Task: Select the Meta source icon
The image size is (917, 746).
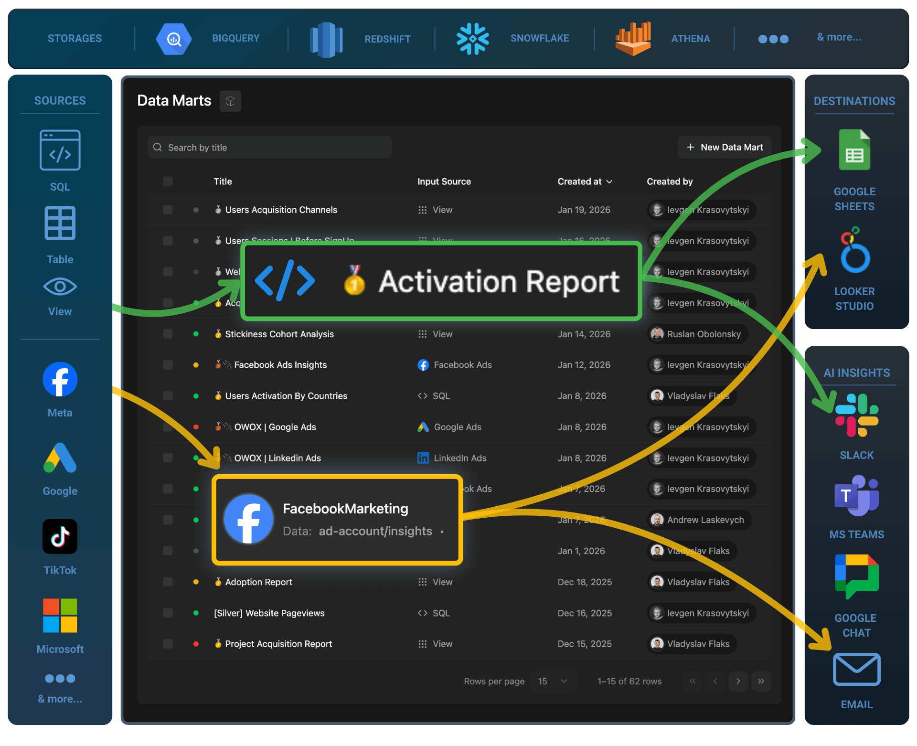Action: (60, 379)
